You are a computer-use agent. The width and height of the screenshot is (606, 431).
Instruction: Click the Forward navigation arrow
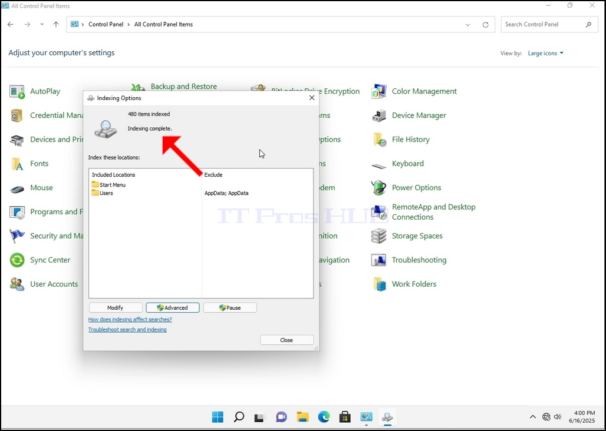tap(27, 24)
